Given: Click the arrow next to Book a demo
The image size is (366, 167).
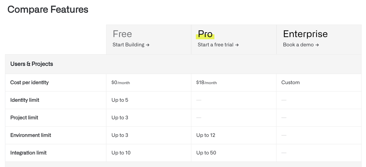Looking at the screenshot, I should point(317,45).
